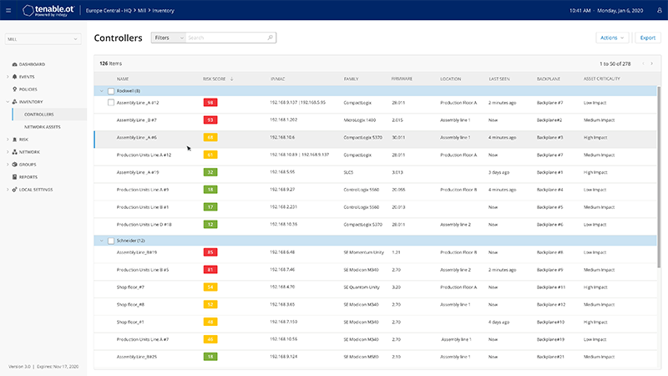Sort by Risk Score arrow
Viewport: 668px width, 376px height.
232,79
